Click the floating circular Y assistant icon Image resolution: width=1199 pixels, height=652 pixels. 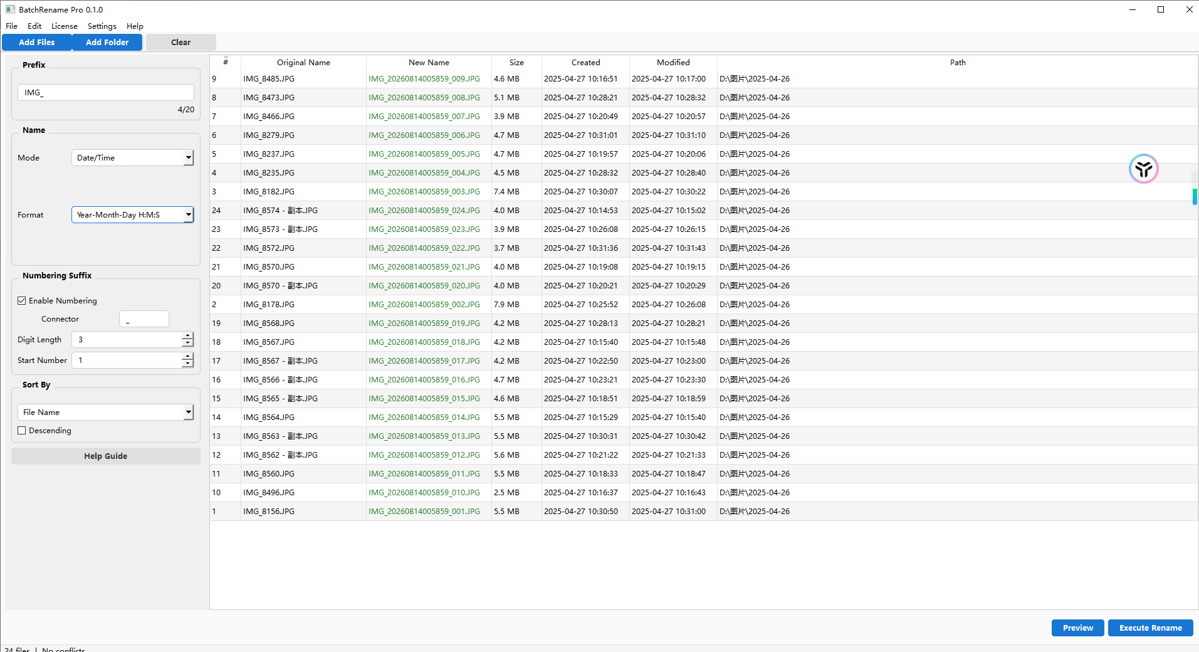click(1144, 169)
